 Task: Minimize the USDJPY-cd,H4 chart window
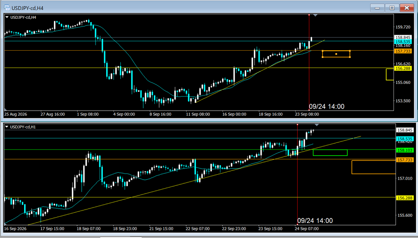[x=377, y=8]
